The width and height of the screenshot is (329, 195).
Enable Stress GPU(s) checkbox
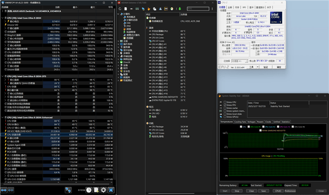[x=225, y=117]
